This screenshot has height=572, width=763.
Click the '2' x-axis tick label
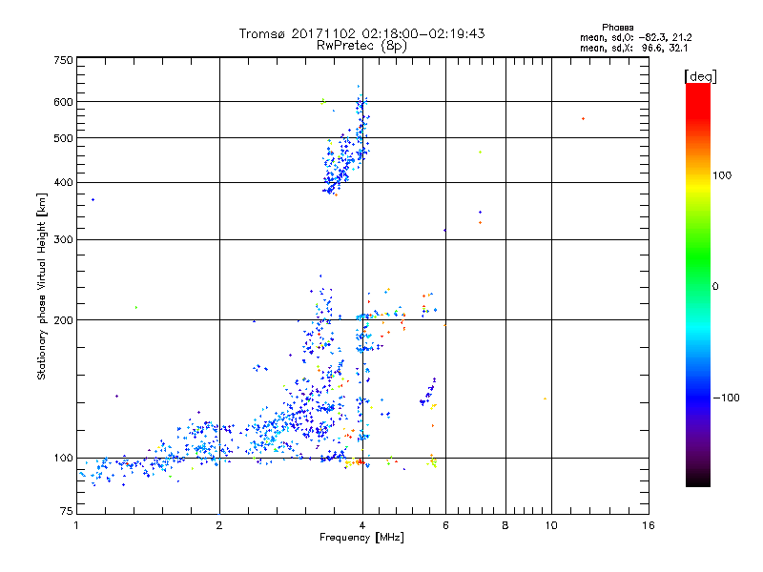coord(219,525)
